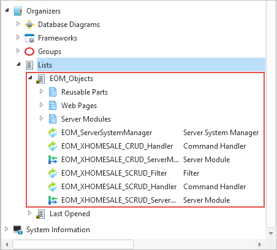Expand the Reusable Parts node
Viewport: 277px width, 250px height.
(41, 92)
